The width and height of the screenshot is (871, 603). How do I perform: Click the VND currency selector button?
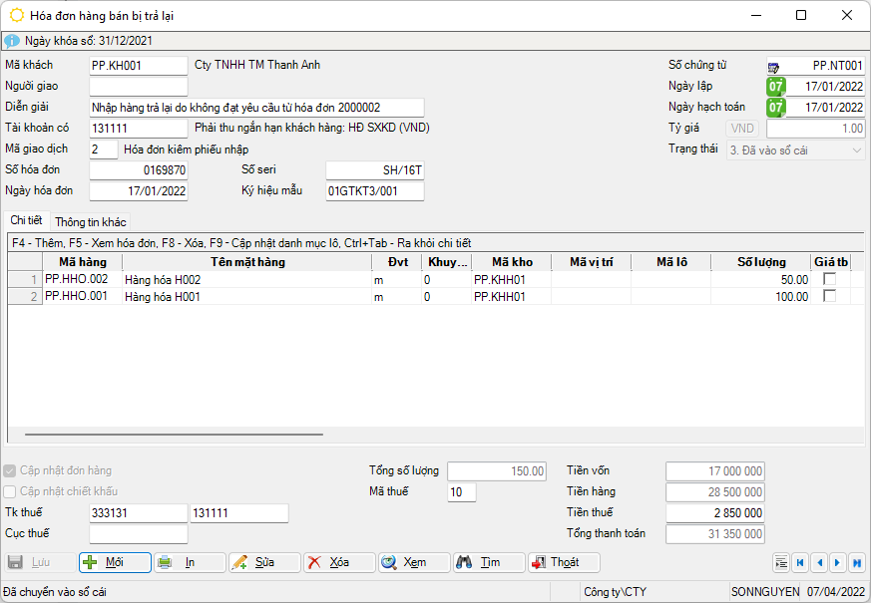pyautogui.click(x=743, y=129)
